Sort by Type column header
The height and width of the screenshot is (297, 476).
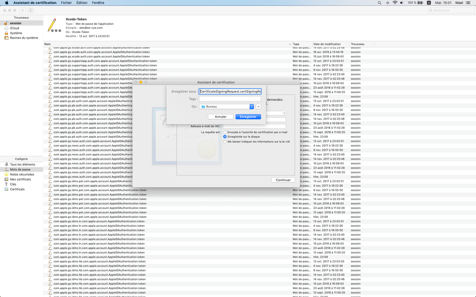(x=302, y=44)
